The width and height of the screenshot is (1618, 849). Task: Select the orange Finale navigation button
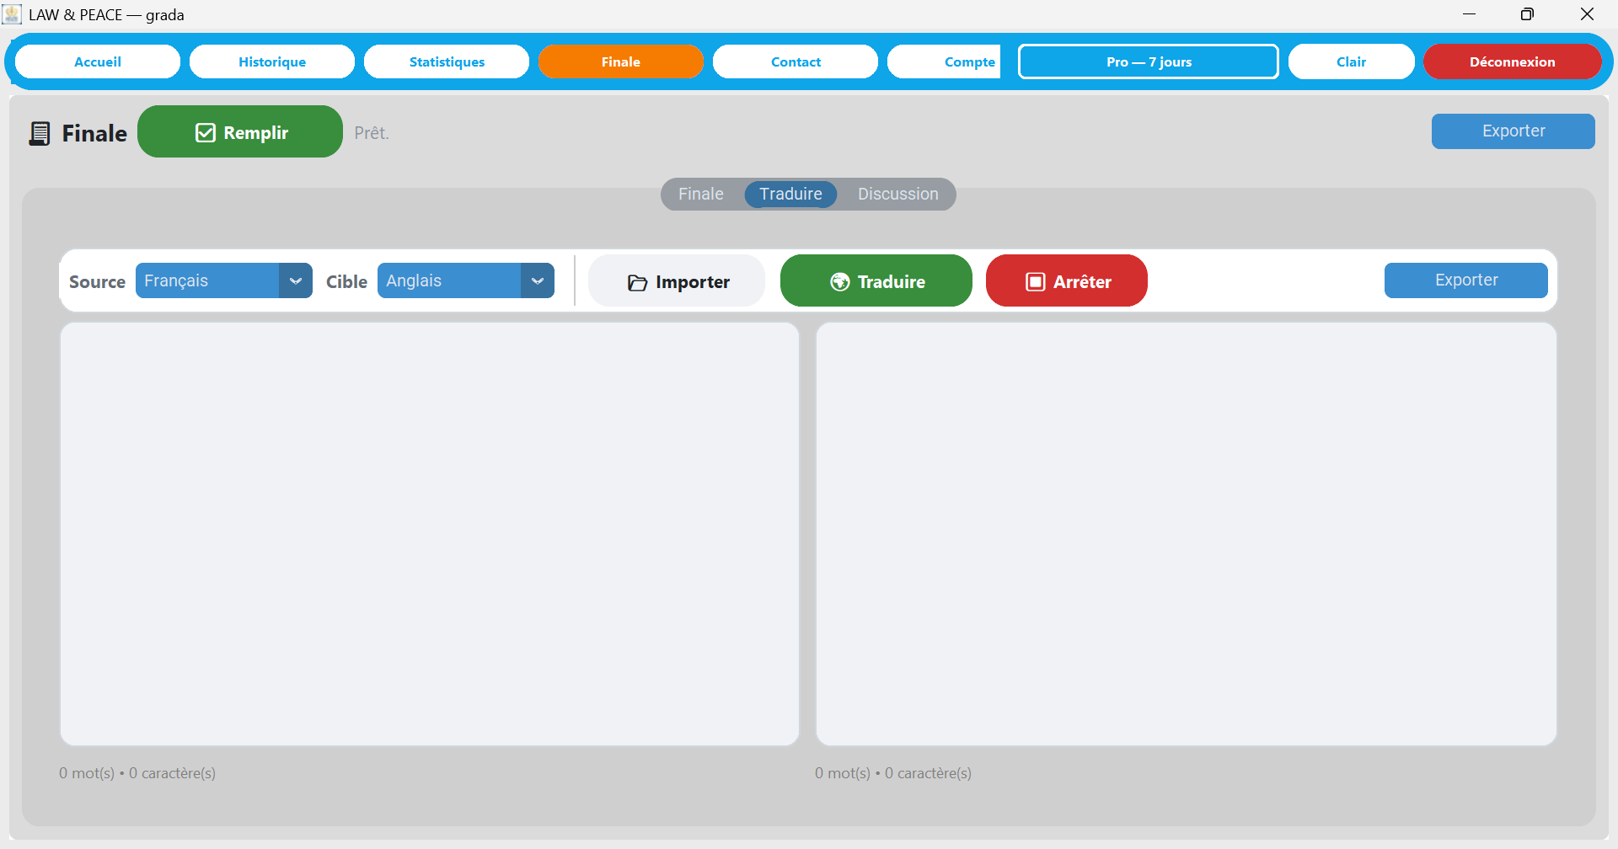tap(621, 61)
